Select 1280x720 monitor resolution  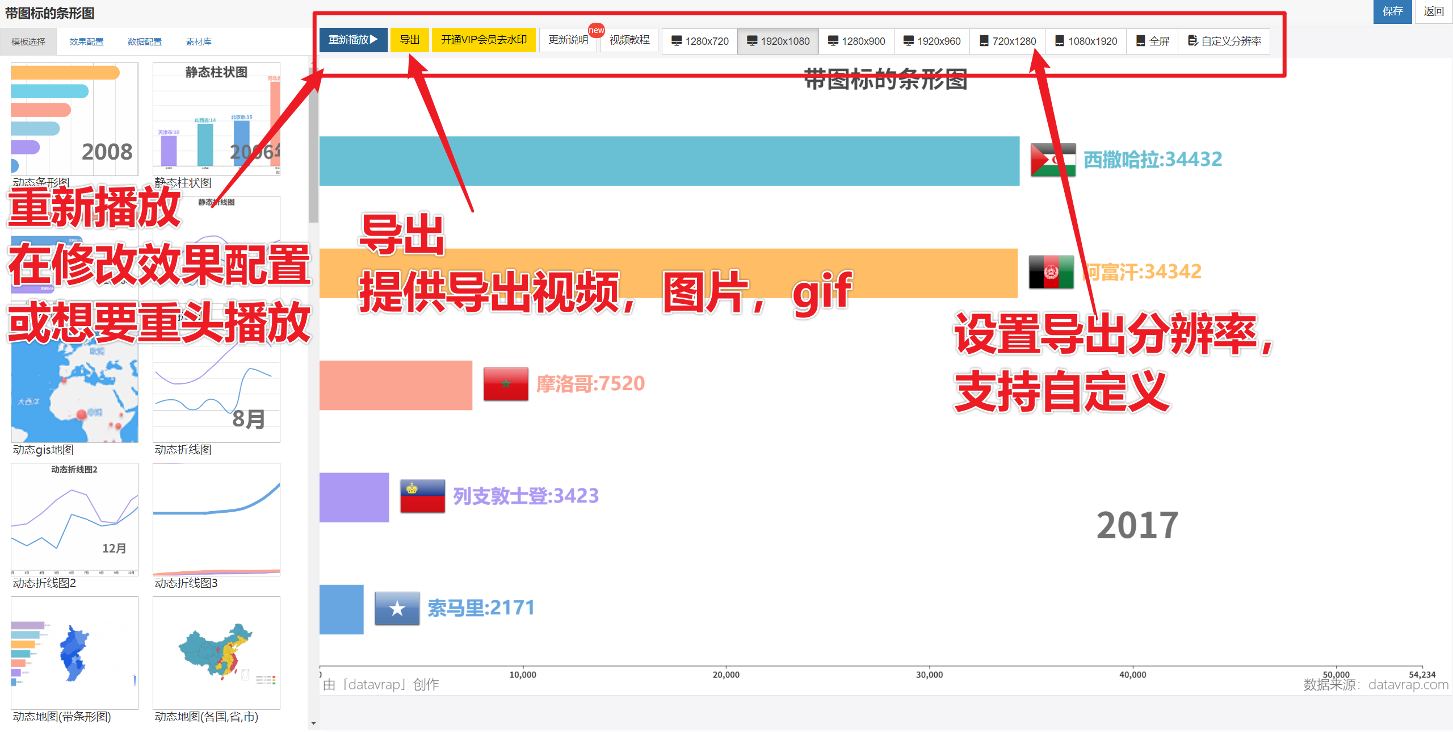tap(700, 41)
